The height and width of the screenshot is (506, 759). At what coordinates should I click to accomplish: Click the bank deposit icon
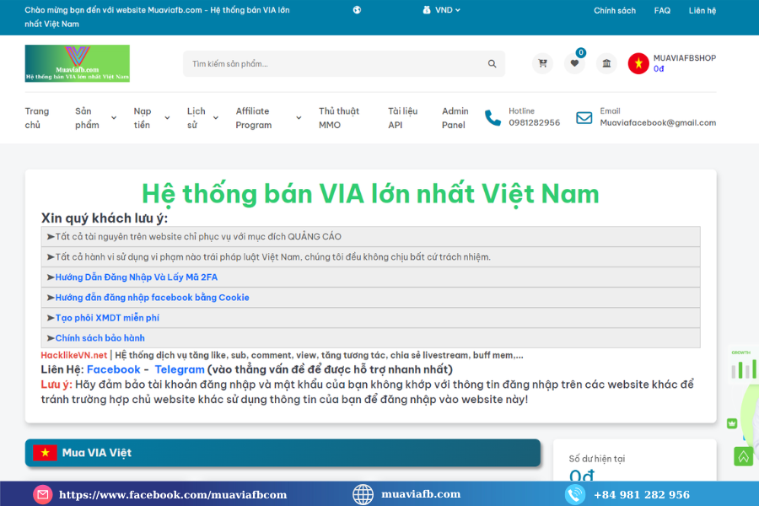606,63
